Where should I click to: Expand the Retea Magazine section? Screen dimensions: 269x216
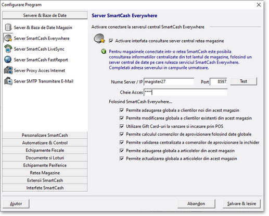coord(45,173)
